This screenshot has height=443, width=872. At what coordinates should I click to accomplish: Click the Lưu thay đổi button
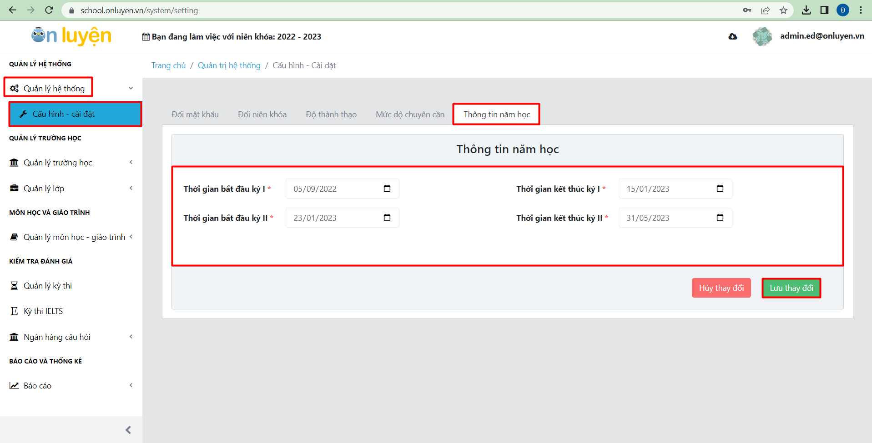click(x=791, y=288)
